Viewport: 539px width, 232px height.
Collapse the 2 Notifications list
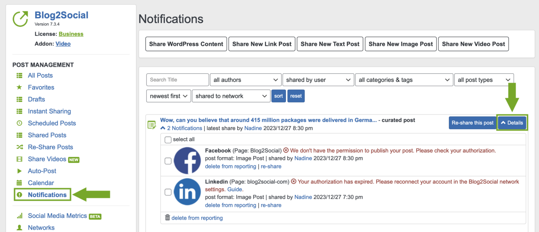tap(181, 128)
